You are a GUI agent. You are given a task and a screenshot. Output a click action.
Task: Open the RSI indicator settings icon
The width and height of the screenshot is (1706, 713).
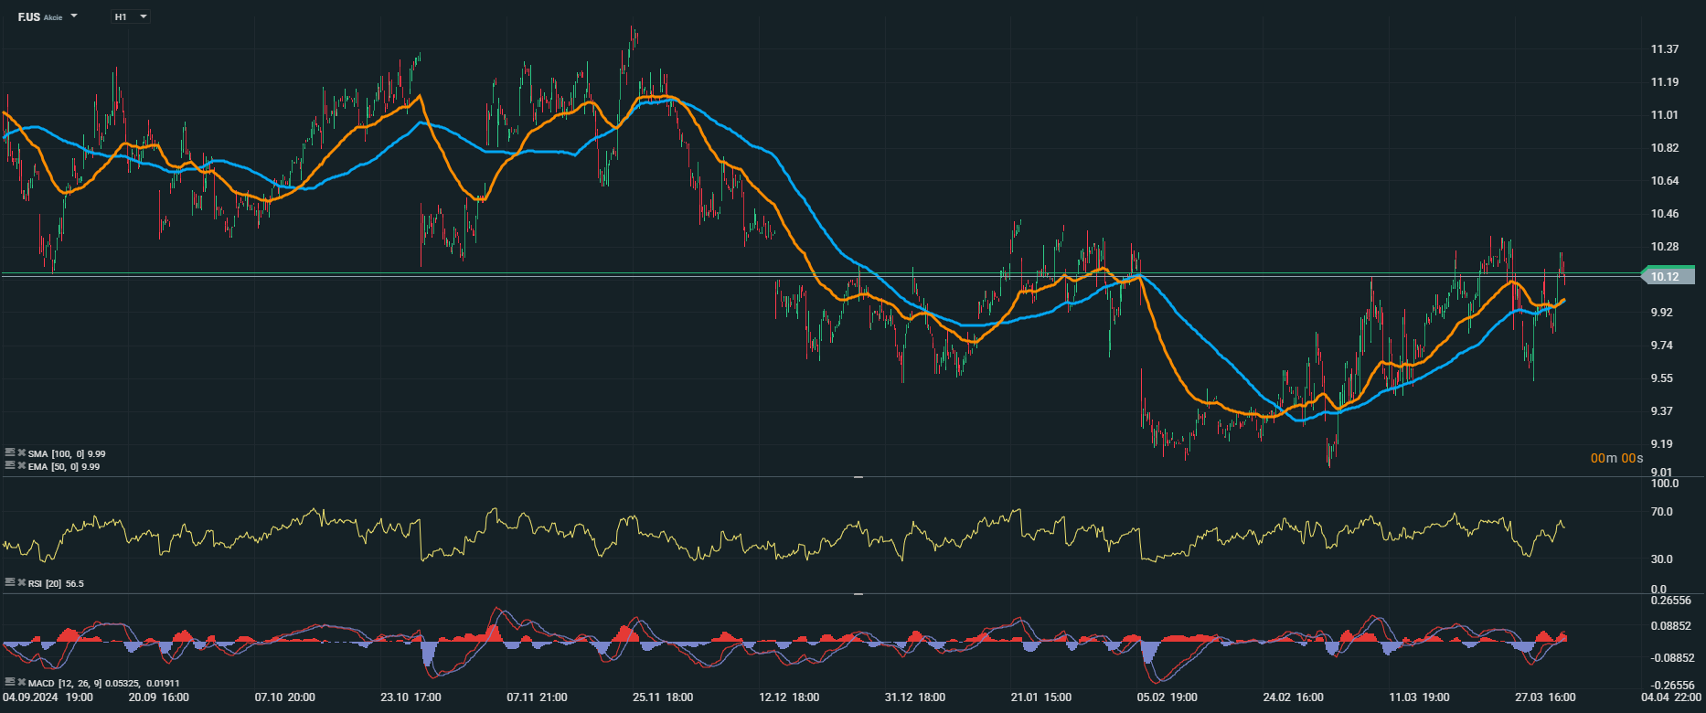[x=10, y=582]
